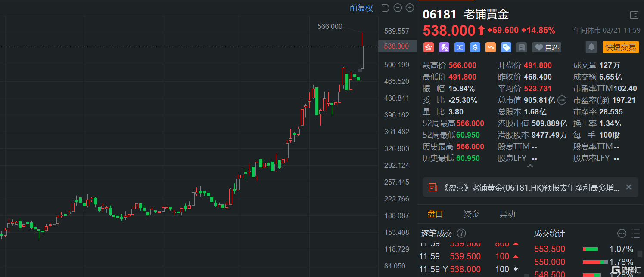Viewport: 644px width, 277px height.
Task: Zoom in the candlestick chart
Action: click(410, 8)
